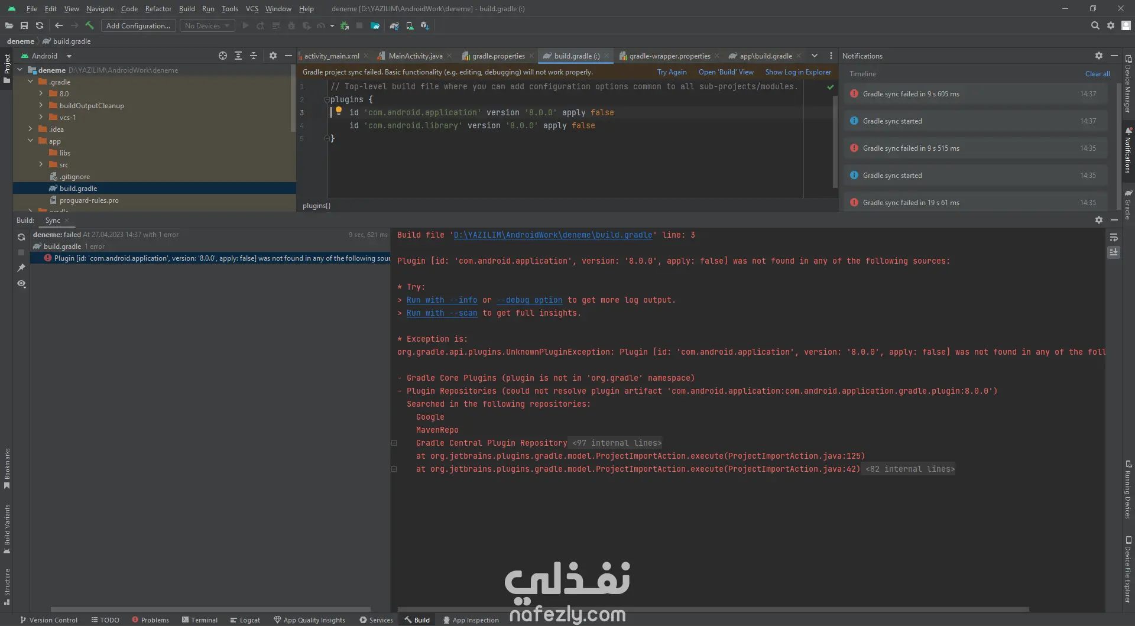The height and width of the screenshot is (626, 1135).
Task: Switch to the gradle.properties tab
Action: point(498,56)
